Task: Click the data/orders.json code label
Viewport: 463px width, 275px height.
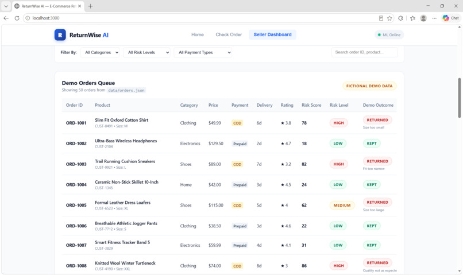Action: coord(126,90)
